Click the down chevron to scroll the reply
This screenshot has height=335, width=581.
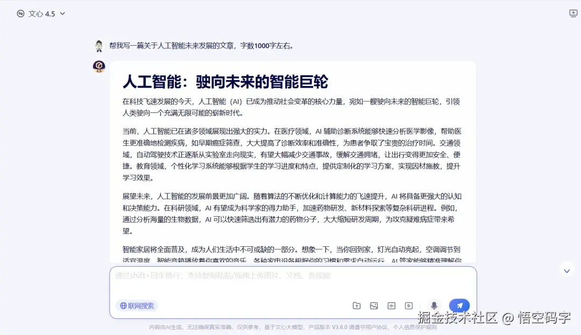567,270
